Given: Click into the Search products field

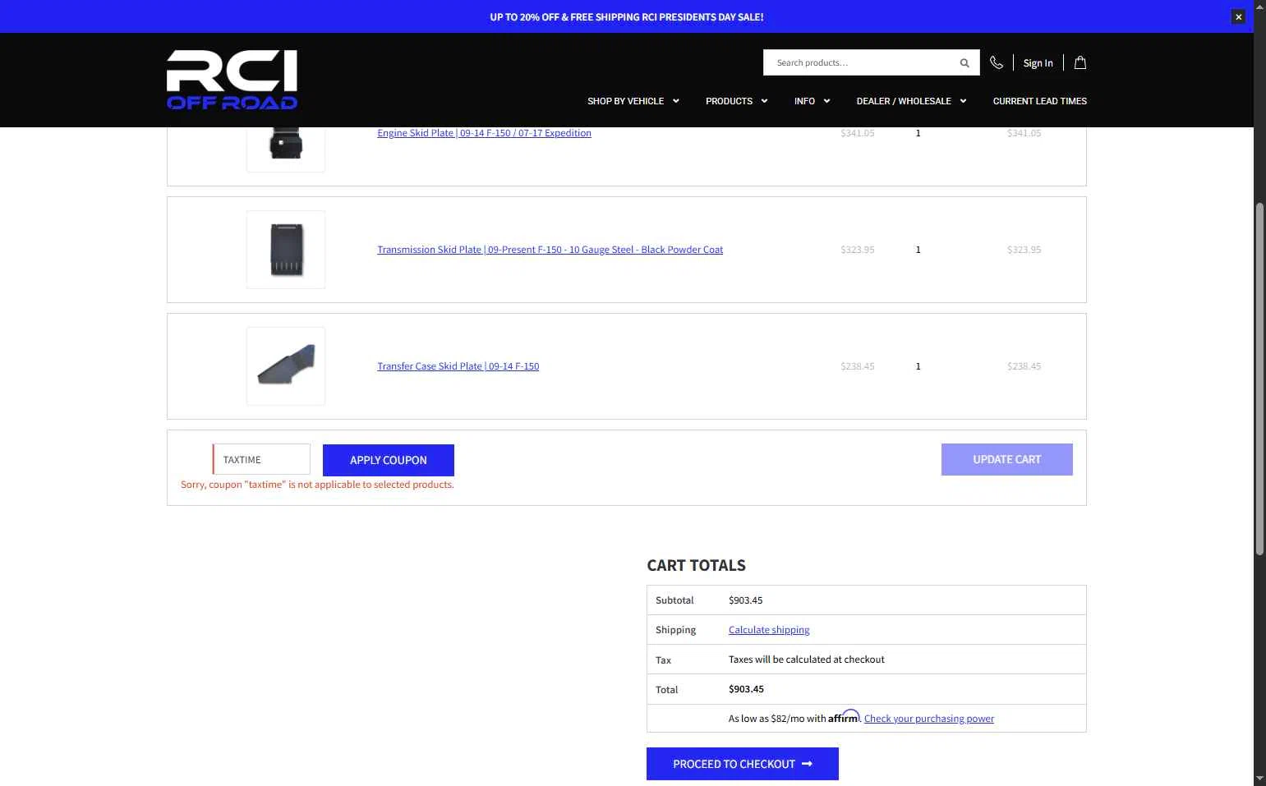Looking at the screenshot, I should click(863, 62).
